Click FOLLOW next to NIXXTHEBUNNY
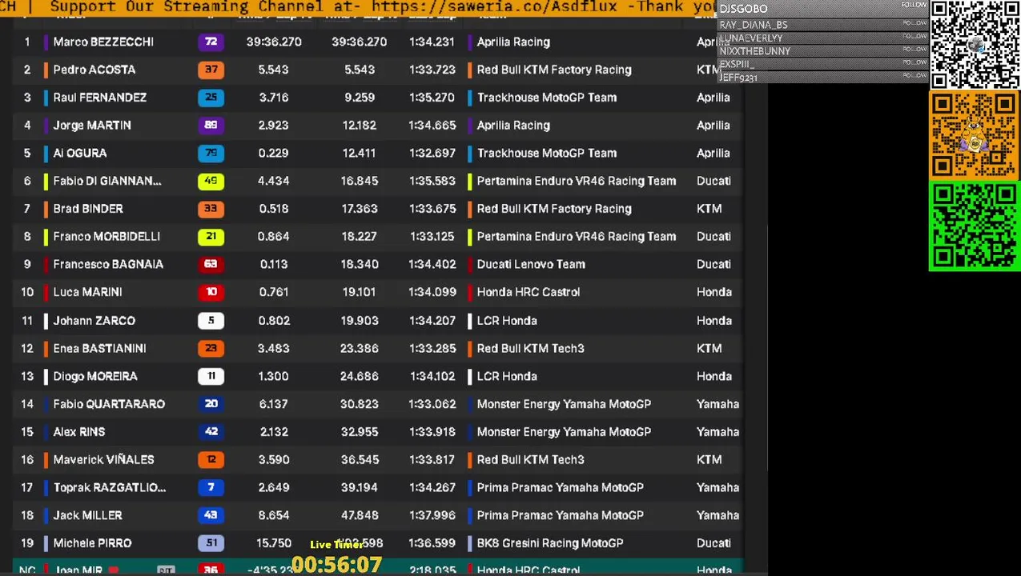 click(x=914, y=49)
